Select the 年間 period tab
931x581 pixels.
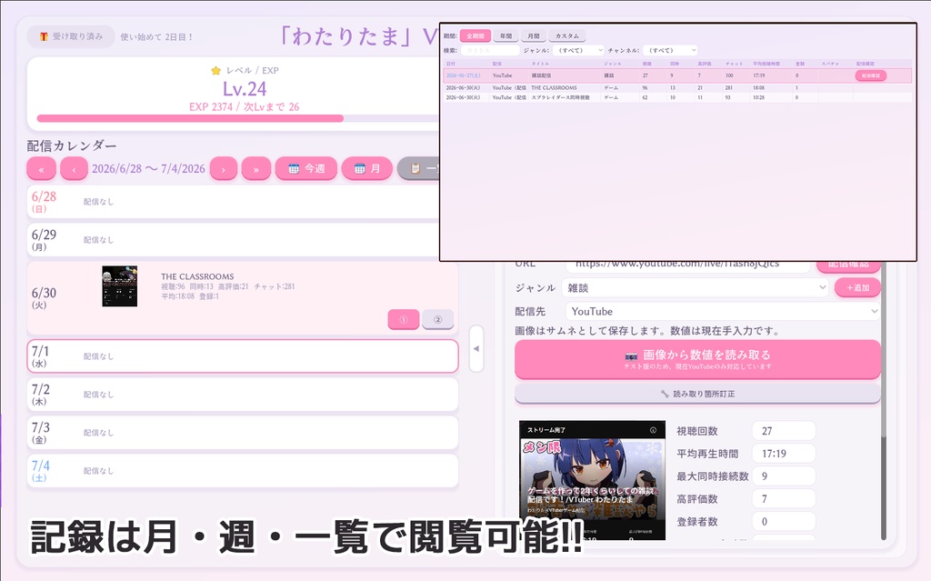tap(506, 35)
